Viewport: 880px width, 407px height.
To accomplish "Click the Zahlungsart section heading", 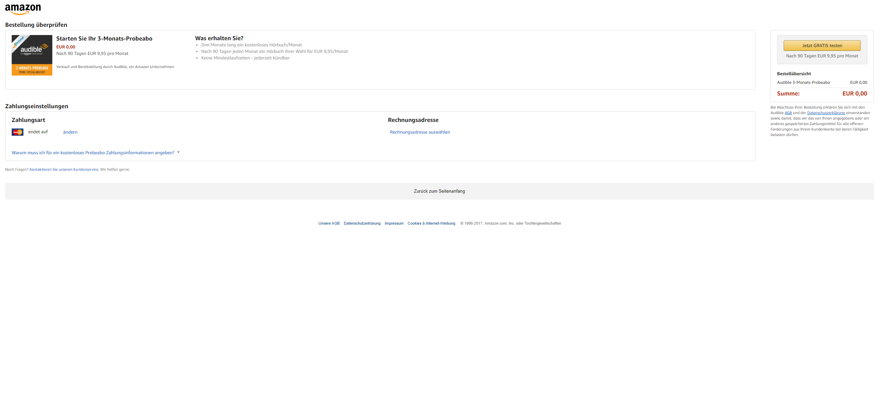I will [x=28, y=120].
